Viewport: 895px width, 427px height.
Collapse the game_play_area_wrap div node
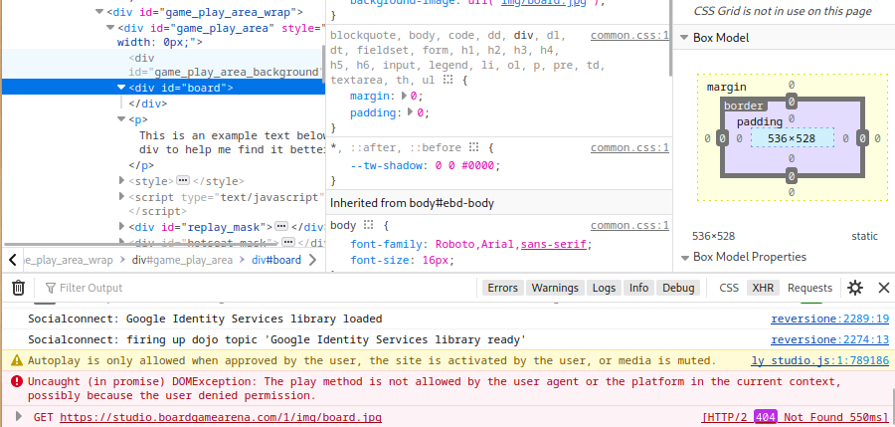coord(98,11)
